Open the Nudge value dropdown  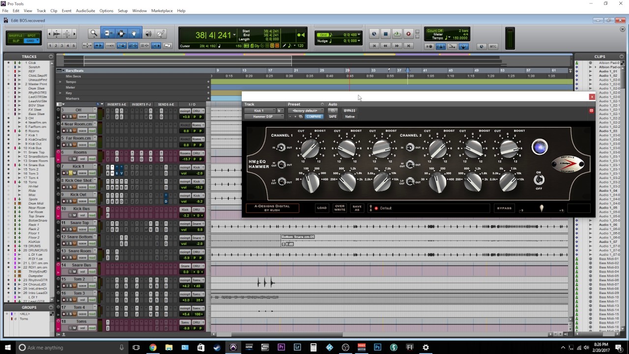(359, 41)
